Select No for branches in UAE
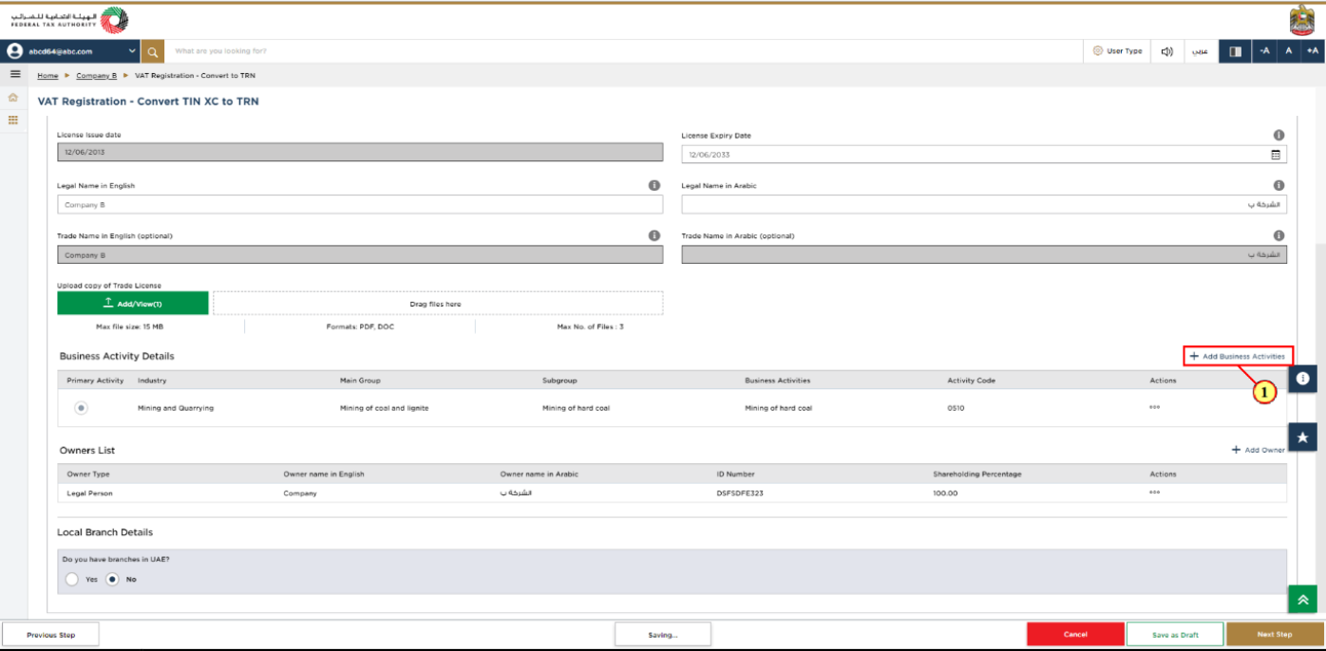Image resolution: width=1326 pixels, height=651 pixels. pyautogui.click(x=112, y=579)
